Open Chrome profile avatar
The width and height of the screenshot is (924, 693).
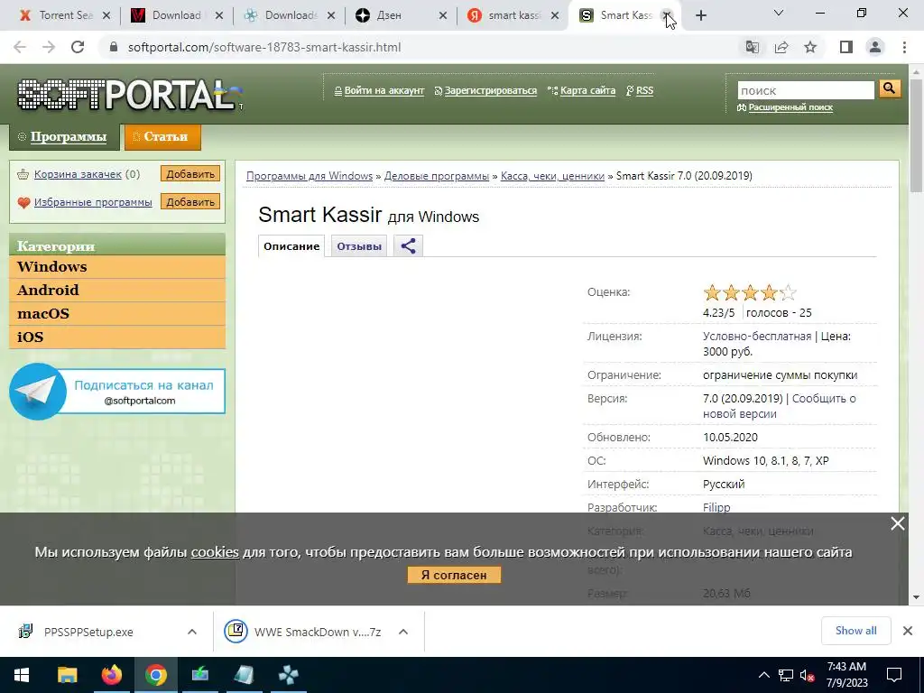pos(875,47)
